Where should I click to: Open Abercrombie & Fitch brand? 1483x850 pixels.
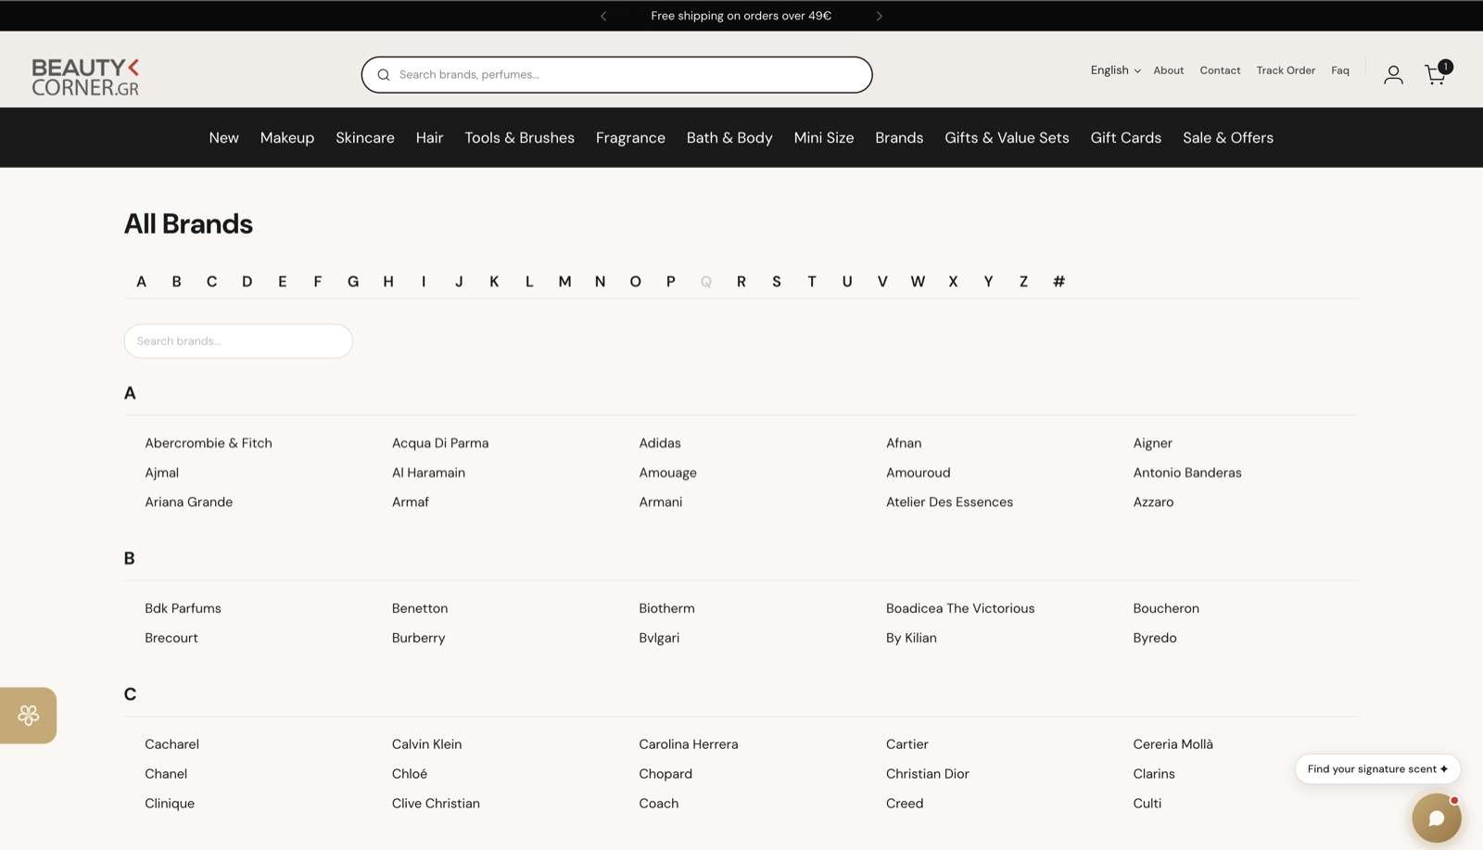point(209,443)
